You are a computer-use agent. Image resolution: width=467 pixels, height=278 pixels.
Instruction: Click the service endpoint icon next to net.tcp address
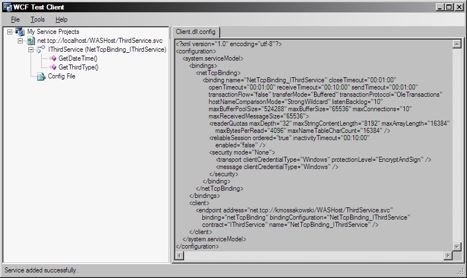tap(31, 41)
